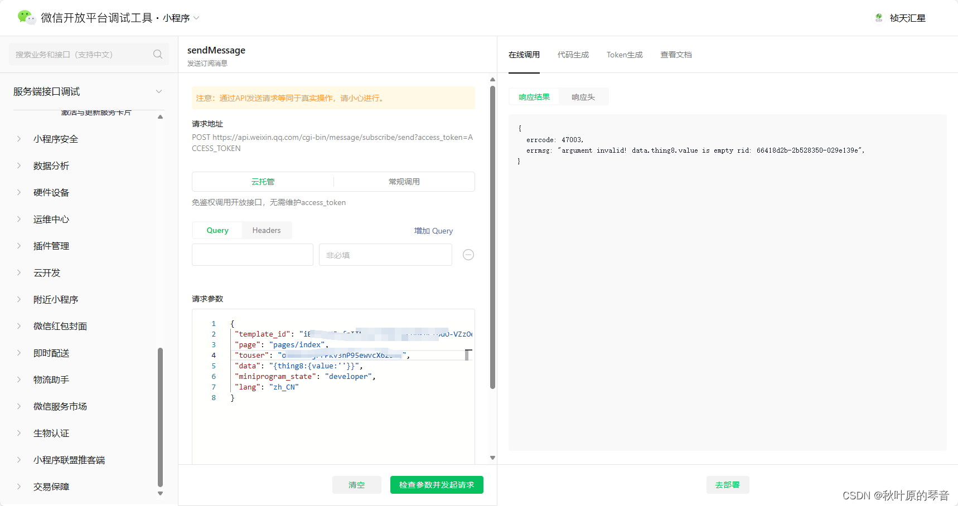Click the 去部署 button
This screenshot has height=506, width=958.
pos(728,485)
